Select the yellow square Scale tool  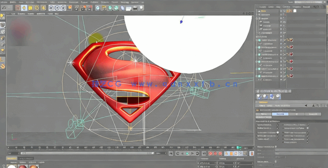[x=30, y=8]
